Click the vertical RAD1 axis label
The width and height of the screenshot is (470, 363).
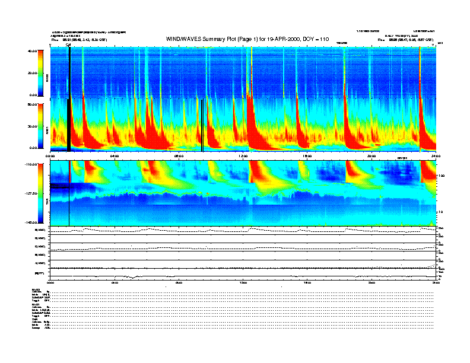pos(47,130)
